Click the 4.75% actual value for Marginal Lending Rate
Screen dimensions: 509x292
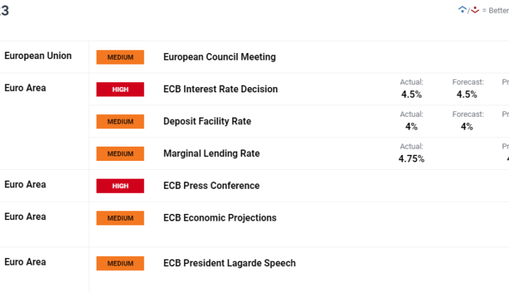pyautogui.click(x=411, y=159)
